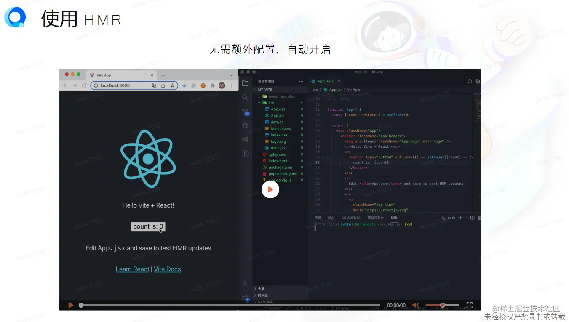569x322 pixels.
Task: Seek using the video progress bar
Action: point(230,305)
